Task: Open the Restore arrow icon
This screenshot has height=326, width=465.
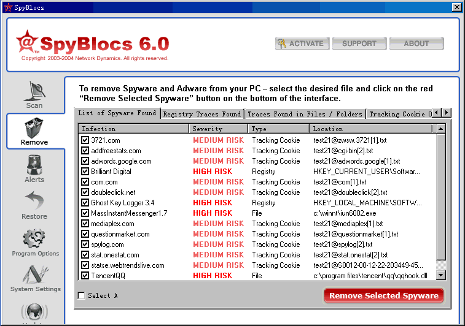Action: [x=34, y=200]
